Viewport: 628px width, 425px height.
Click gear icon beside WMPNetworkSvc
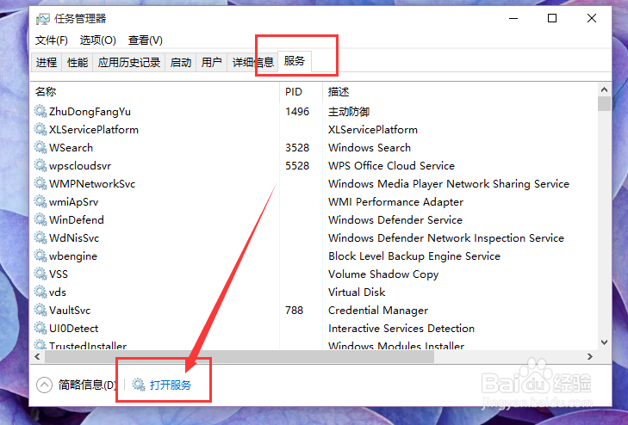click(x=40, y=183)
